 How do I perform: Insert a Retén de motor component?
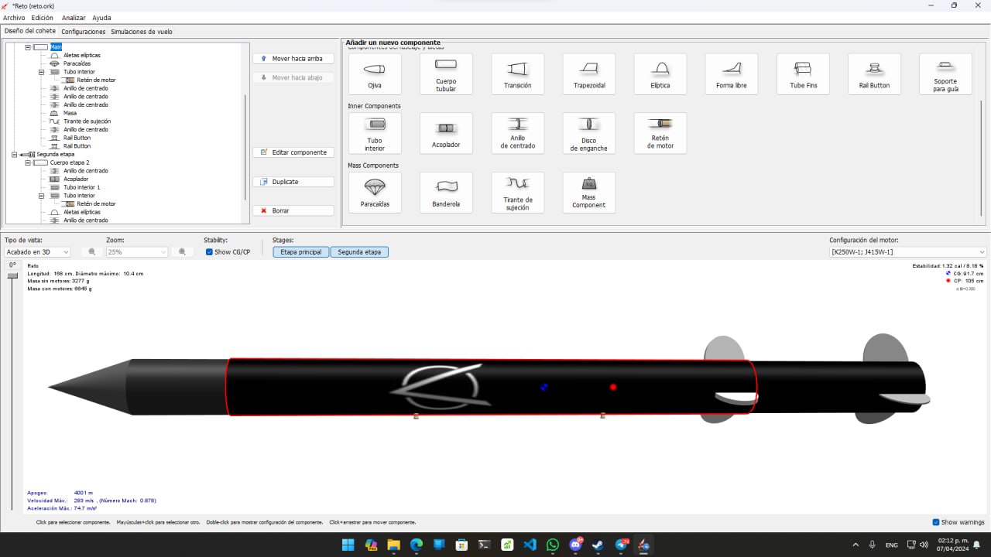[660, 133]
